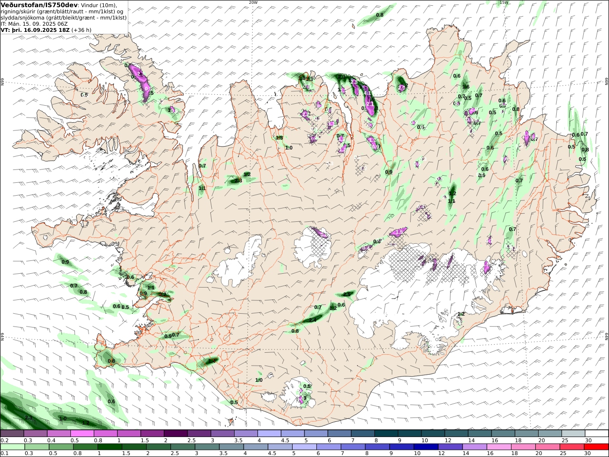Click the '64N' latitude label on right edge

607,336
